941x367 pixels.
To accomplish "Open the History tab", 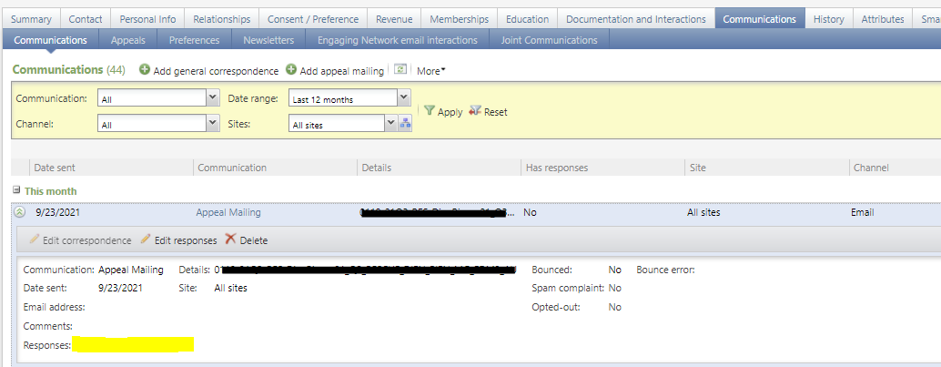I will point(828,19).
